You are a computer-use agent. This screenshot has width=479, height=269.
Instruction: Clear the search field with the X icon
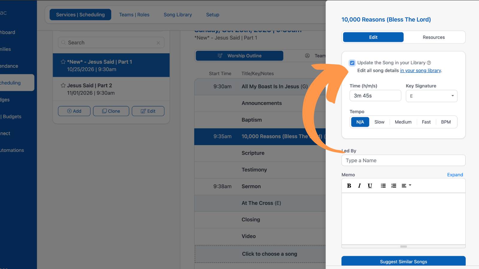158,43
